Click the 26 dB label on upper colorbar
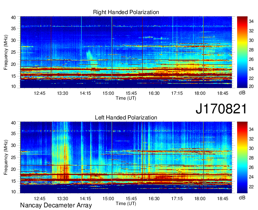 coord(251,59)
